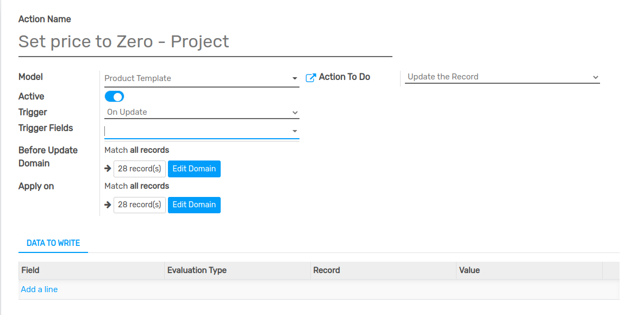
Task: Click into the Action Name text field
Action: click(x=205, y=42)
